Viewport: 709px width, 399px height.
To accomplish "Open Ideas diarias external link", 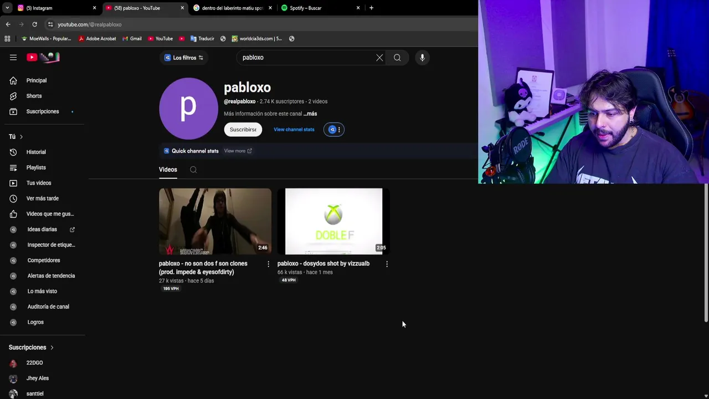I will coord(43,229).
